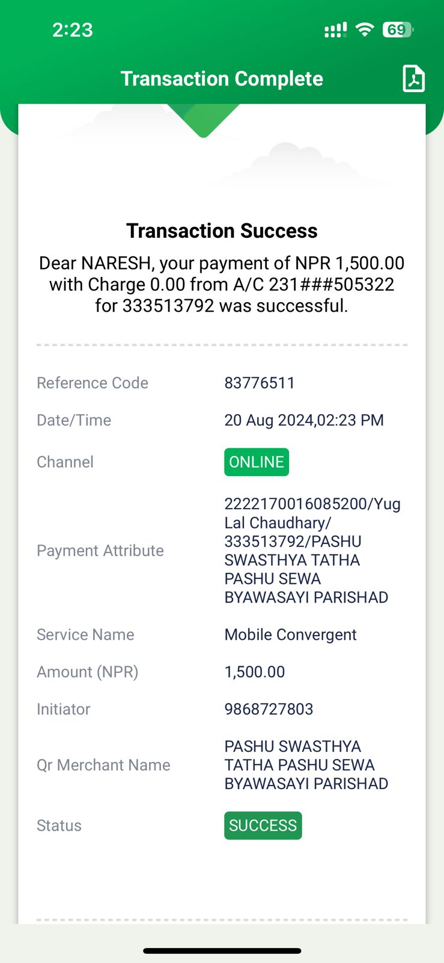Image resolution: width=444 pixels, height=963 pixels.
Task: Tap the Qr Merchant Name value
Action: (x=306, y=765)
